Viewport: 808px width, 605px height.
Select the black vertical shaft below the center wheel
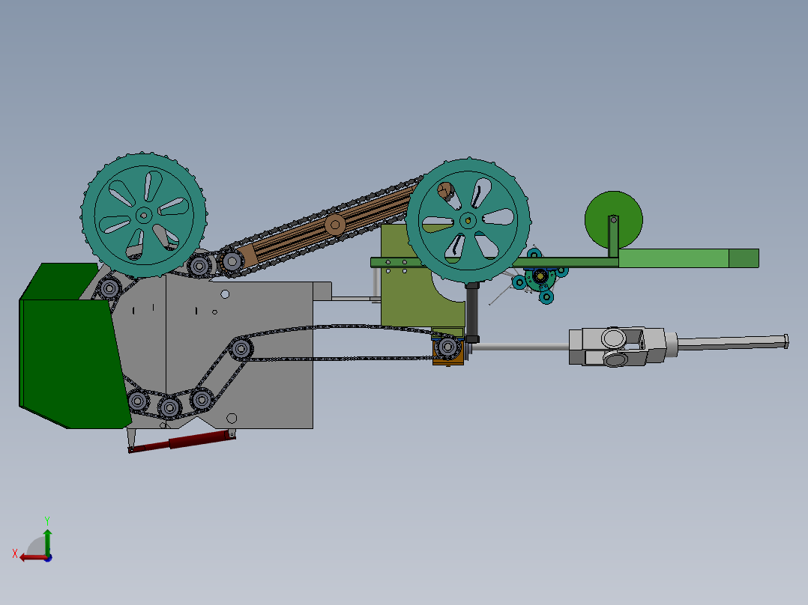[x=472, y=313]
